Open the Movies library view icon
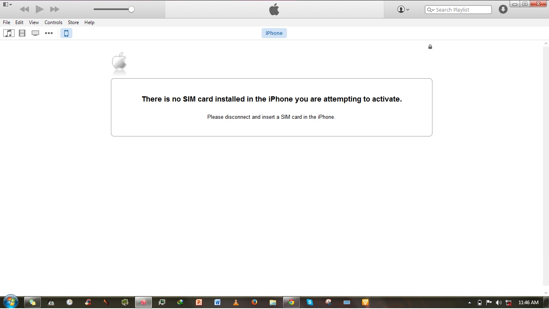The image size is (549, 309). click(22, 33)
